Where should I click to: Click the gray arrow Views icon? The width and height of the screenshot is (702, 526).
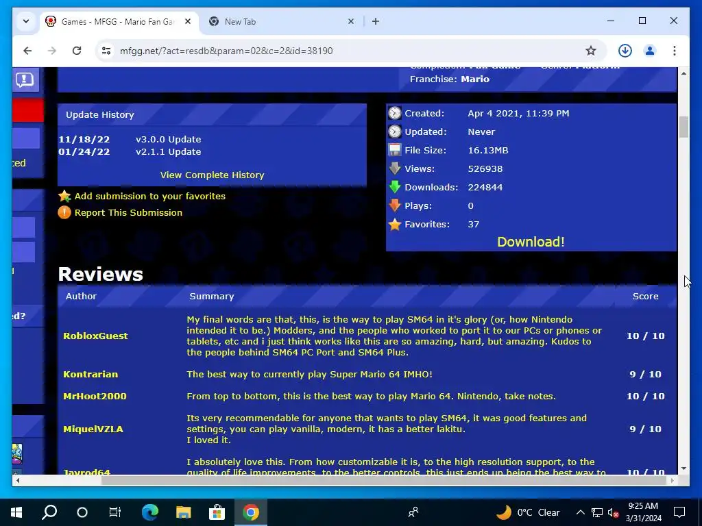coord(394,168)
